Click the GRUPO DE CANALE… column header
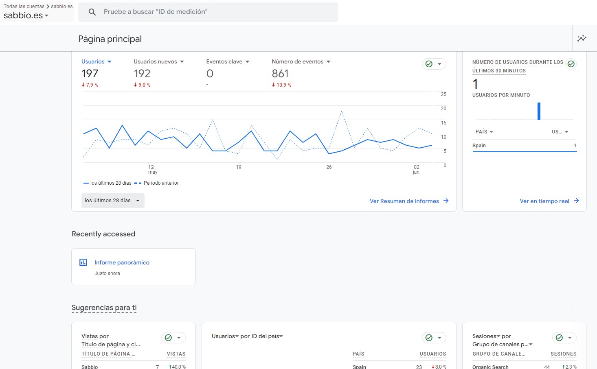597x369 pixels. (x=499, y=354)
